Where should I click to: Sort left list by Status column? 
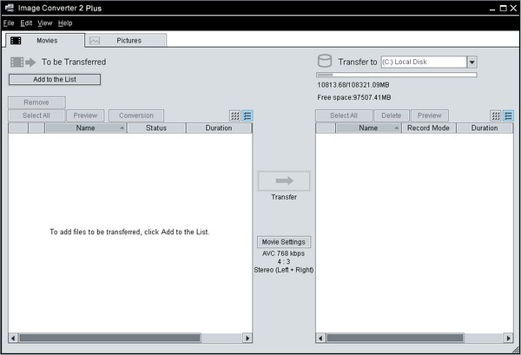tap(156, 128)
